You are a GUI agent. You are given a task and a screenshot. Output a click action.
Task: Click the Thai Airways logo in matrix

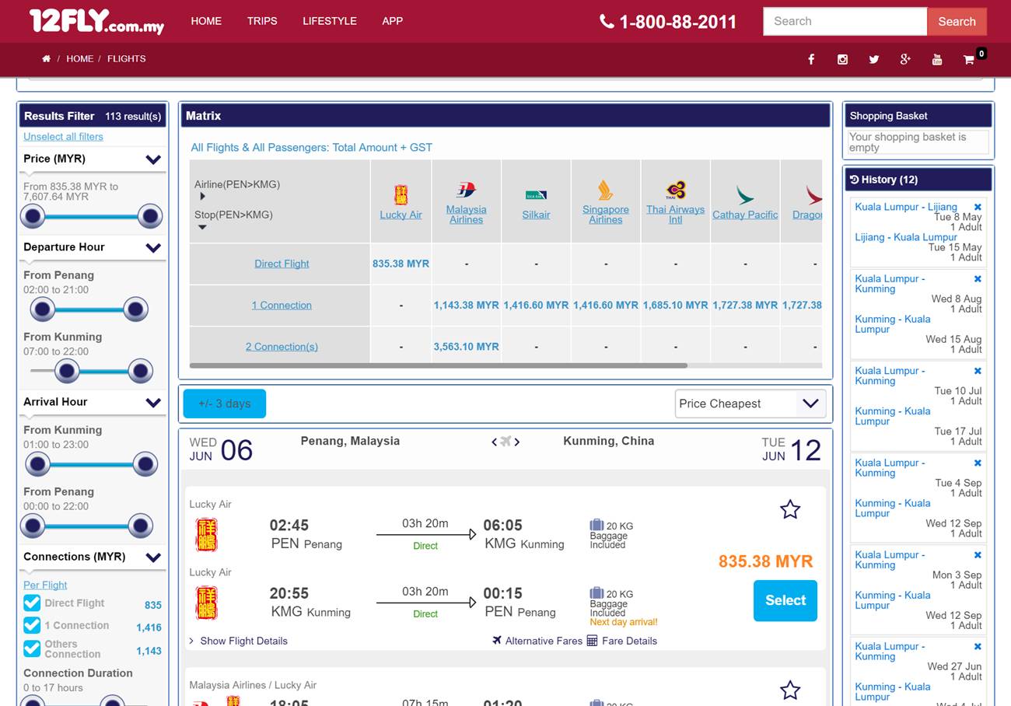(x=675, y=190)
